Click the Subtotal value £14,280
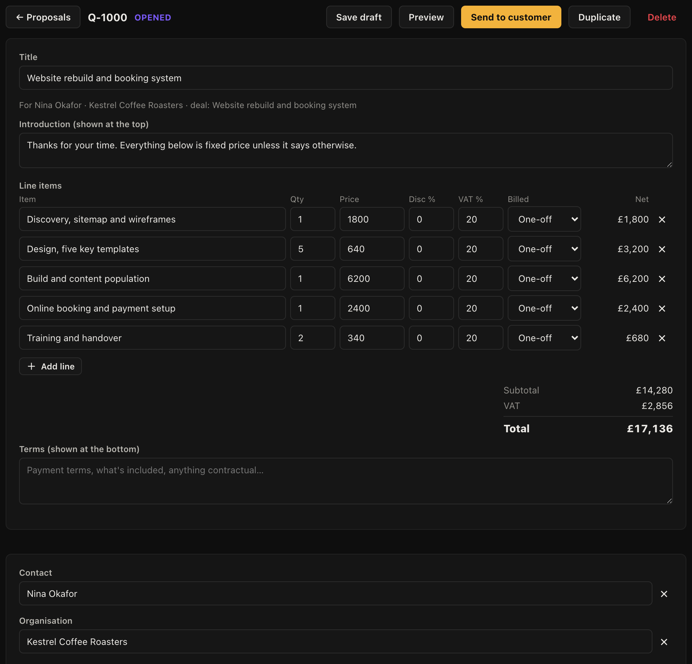 point(654,390)
